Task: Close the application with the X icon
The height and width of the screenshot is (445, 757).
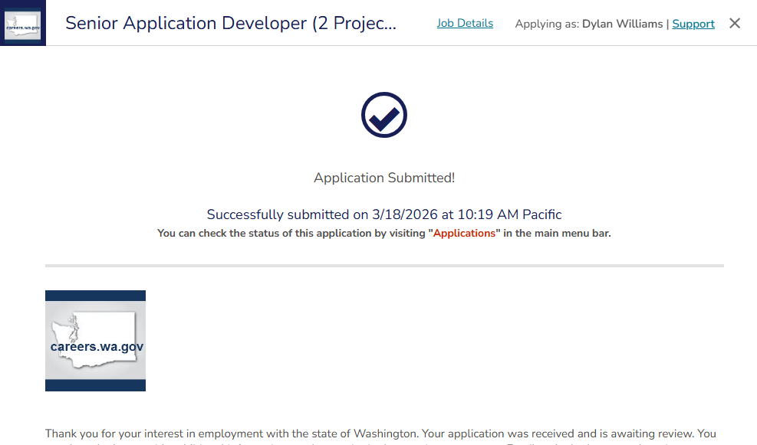Action: coord(735,24)
